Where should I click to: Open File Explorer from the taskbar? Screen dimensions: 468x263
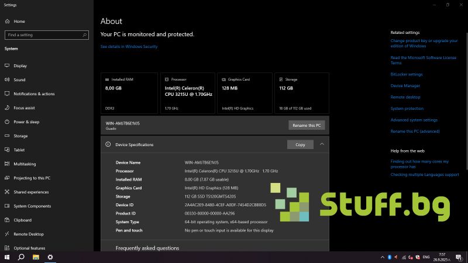(36, 257)
